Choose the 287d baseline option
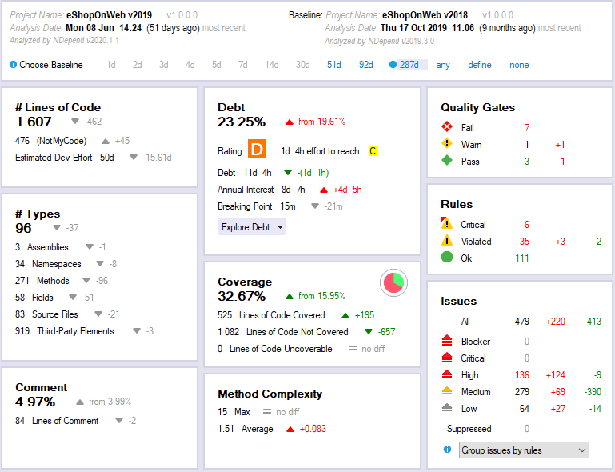The height and width of the screenshot is (472, 615). click(409, 65)
